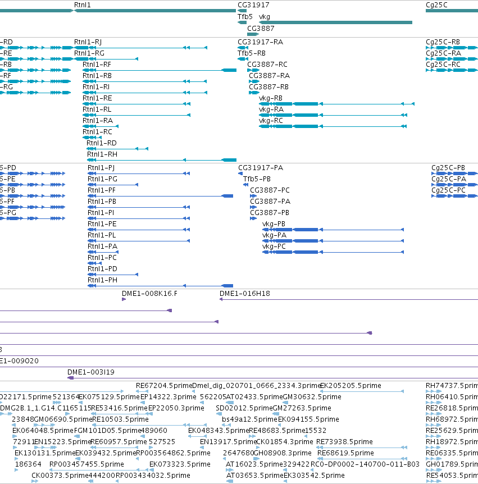This screenshot has width=478, height=484.
Task: Select the CG3887-PC protein label
Action: (270, 190)
